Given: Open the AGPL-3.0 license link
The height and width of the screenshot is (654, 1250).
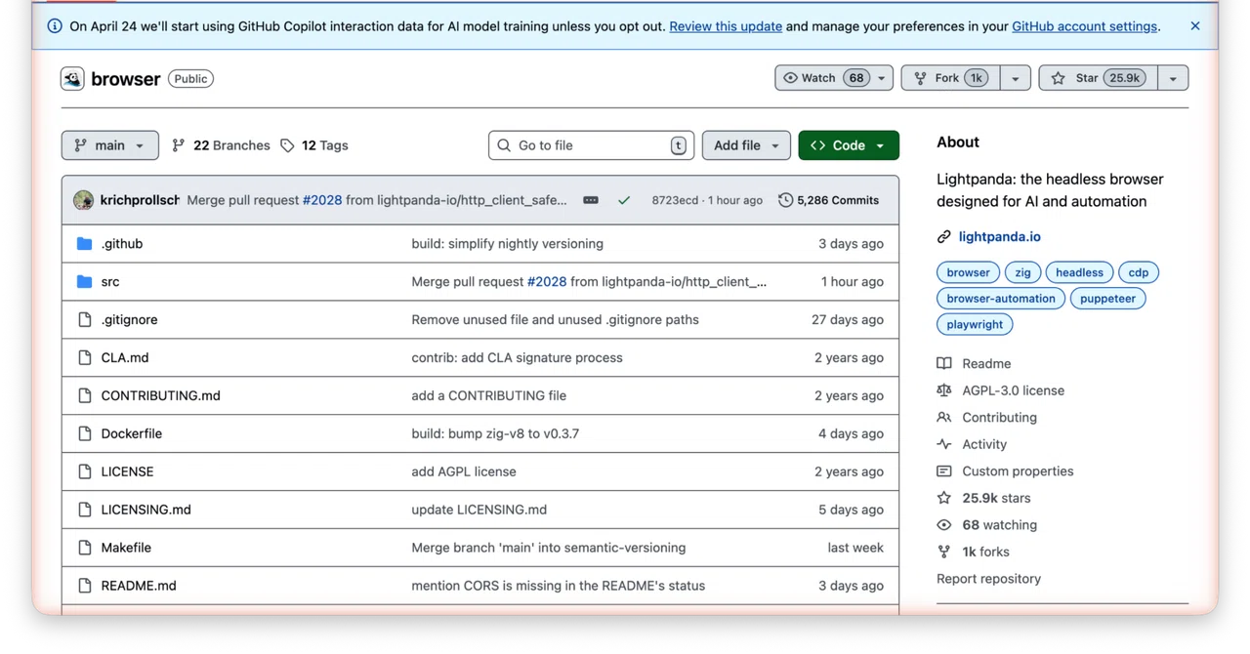Looking at the screenshot, I should [1013, 390].
